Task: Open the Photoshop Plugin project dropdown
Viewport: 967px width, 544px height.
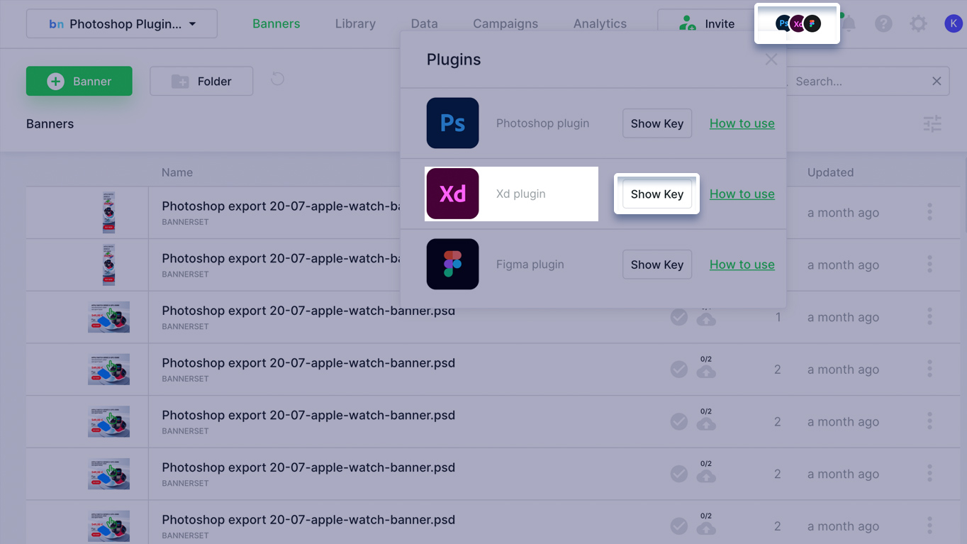Action: (122, 24)
